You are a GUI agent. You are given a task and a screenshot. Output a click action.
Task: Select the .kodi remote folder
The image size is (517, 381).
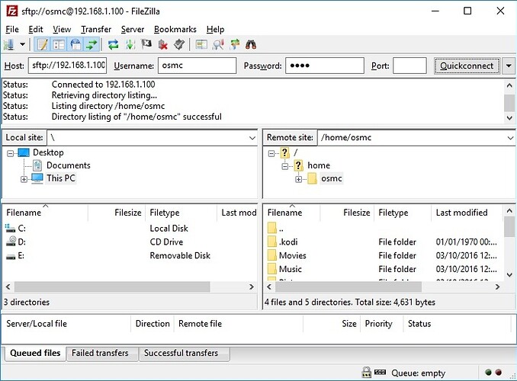[384, 242]
